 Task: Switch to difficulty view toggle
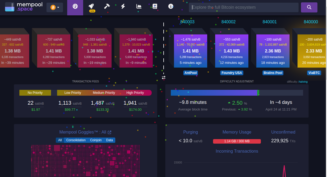pos(292,82)
